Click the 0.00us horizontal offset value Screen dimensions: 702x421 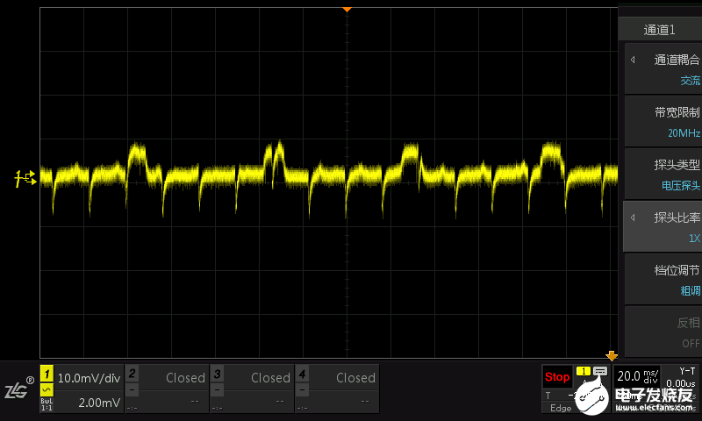(681, 383)
